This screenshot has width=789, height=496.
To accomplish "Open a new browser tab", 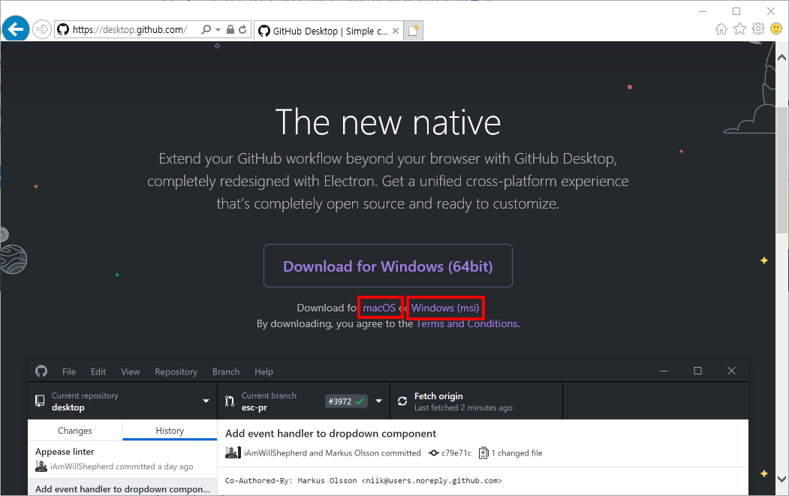I will pos(413,31).
